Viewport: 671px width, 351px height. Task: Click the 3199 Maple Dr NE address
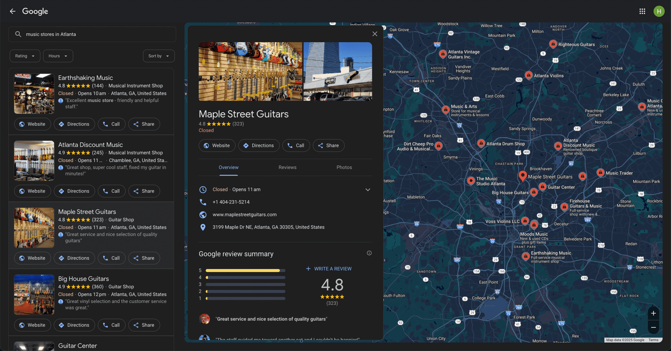click(x=268, y=227)
